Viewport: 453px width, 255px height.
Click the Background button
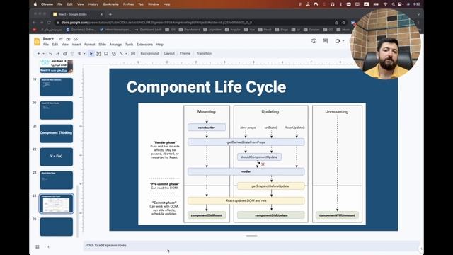click(x=149, y=54)
